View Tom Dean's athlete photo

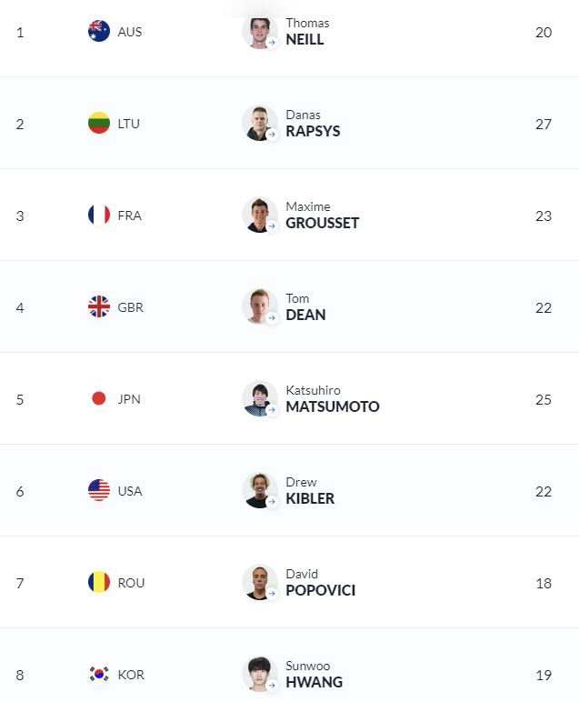260,306
